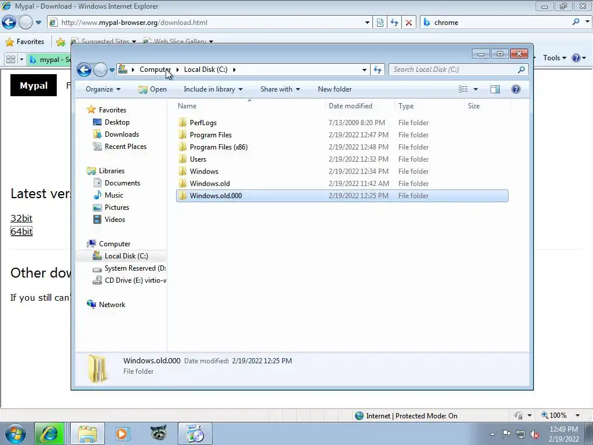This screenshot has height=445, width=593.
Task: Select the Windows.old folder icon
Action: pos(182,184)
